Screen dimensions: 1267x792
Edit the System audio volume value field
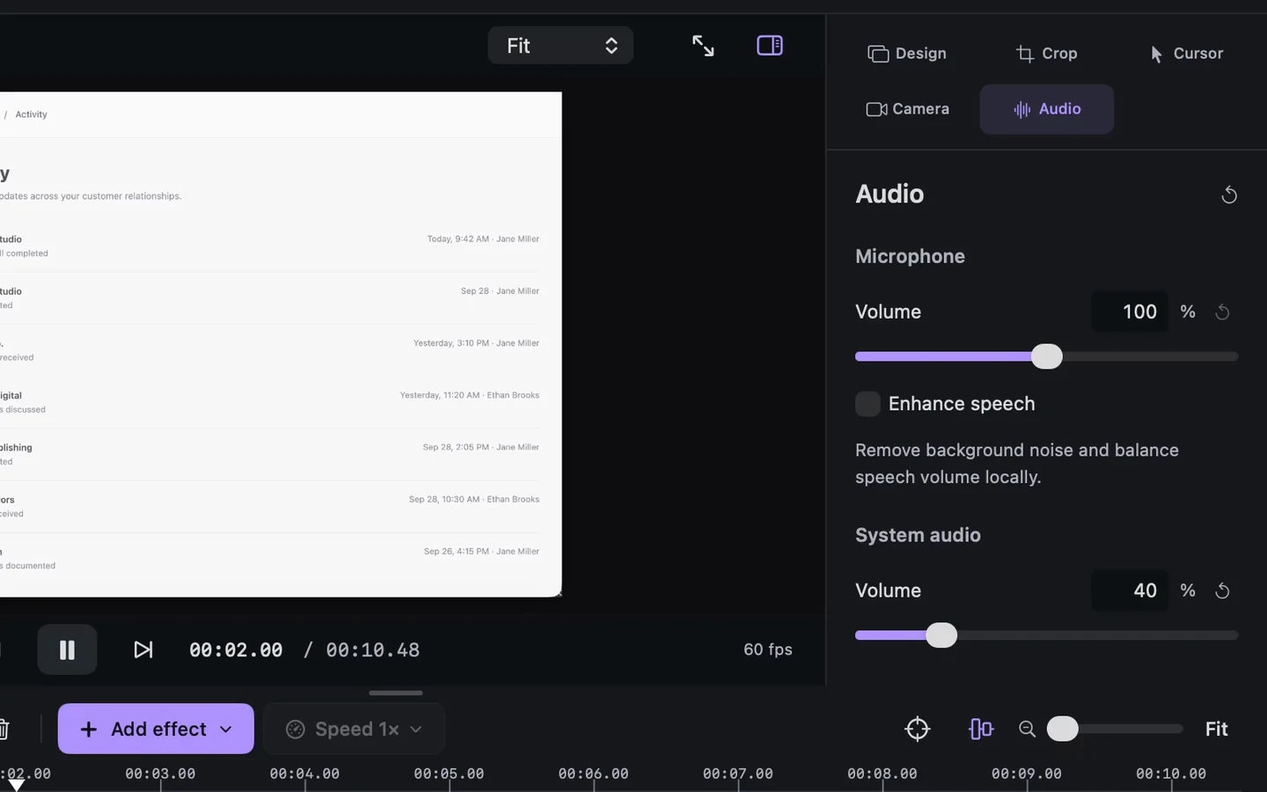click(1130, 590)
